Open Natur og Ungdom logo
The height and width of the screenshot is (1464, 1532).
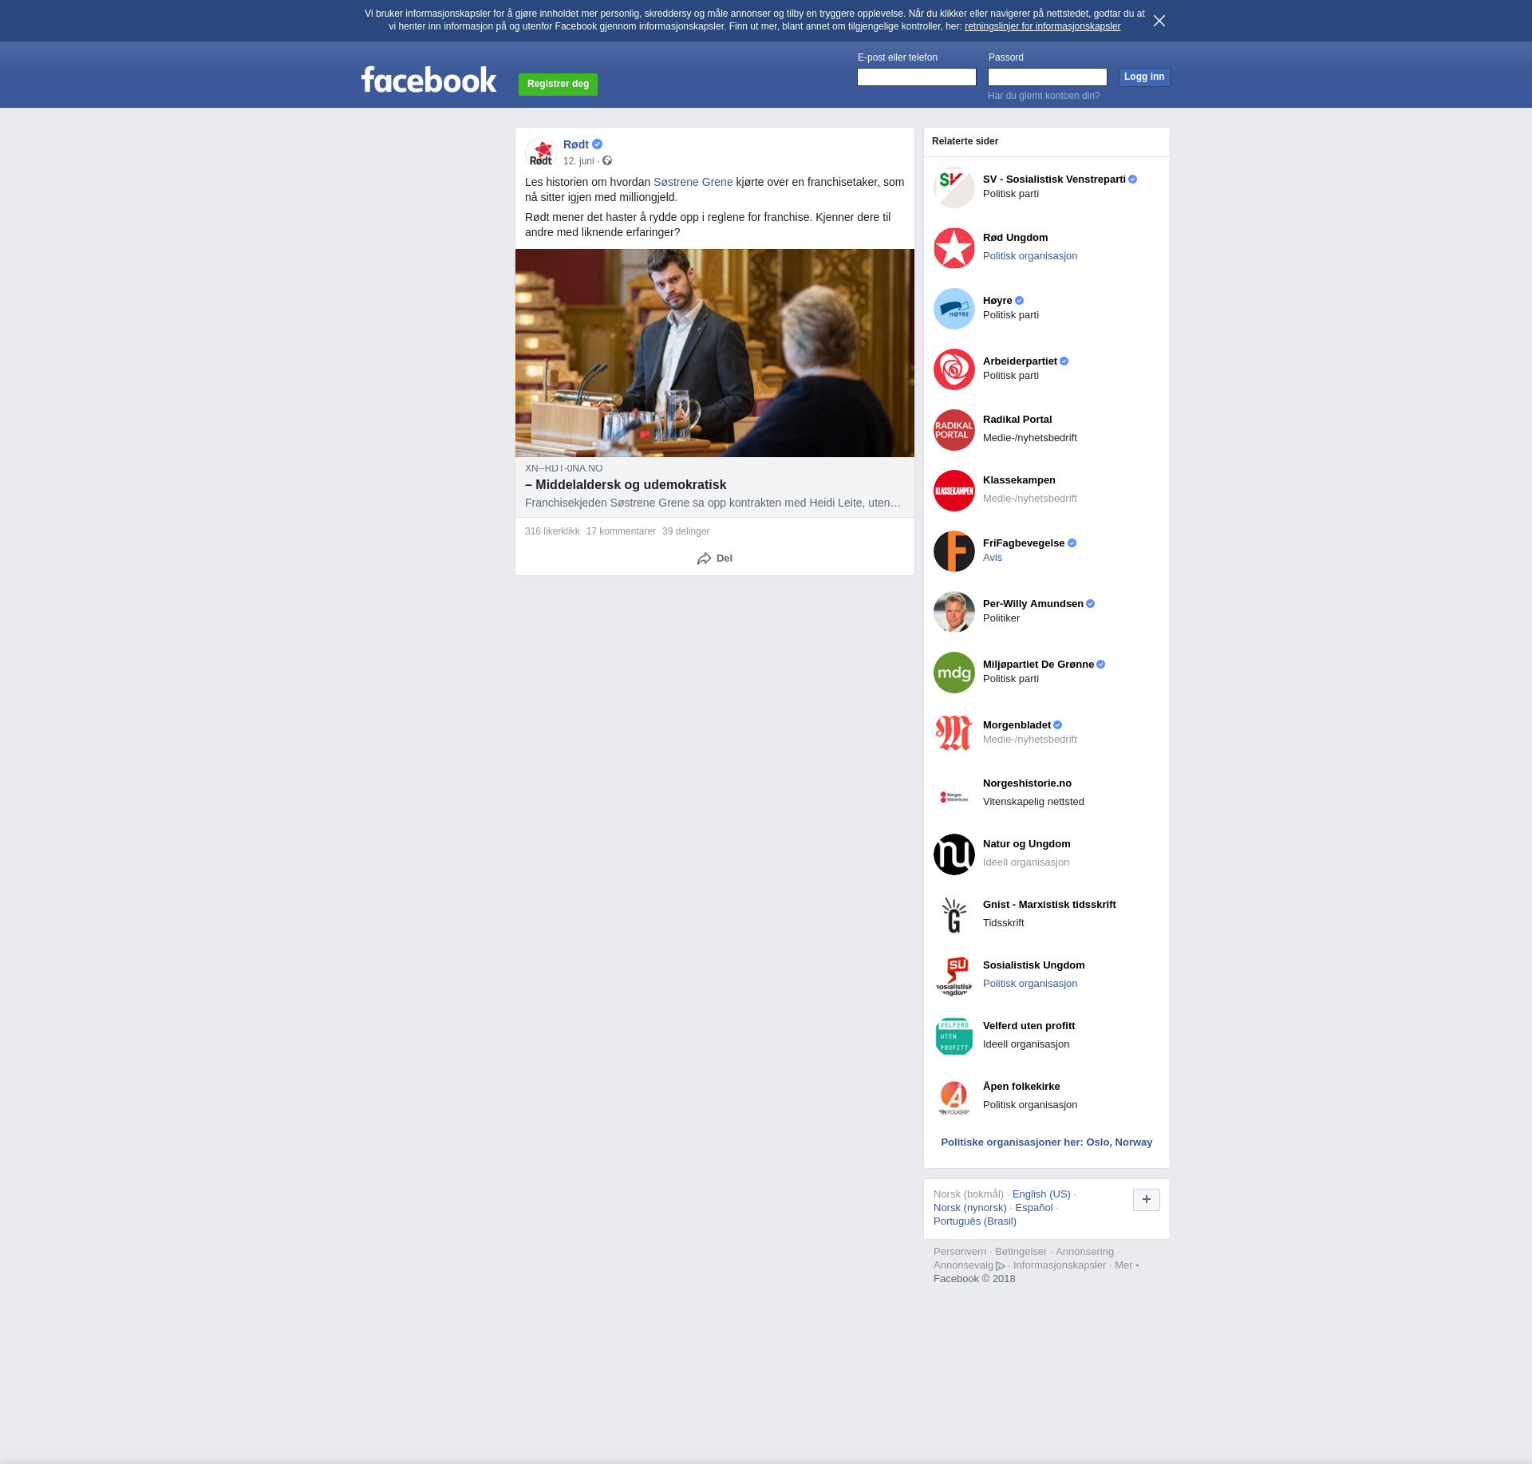point(954,854)
